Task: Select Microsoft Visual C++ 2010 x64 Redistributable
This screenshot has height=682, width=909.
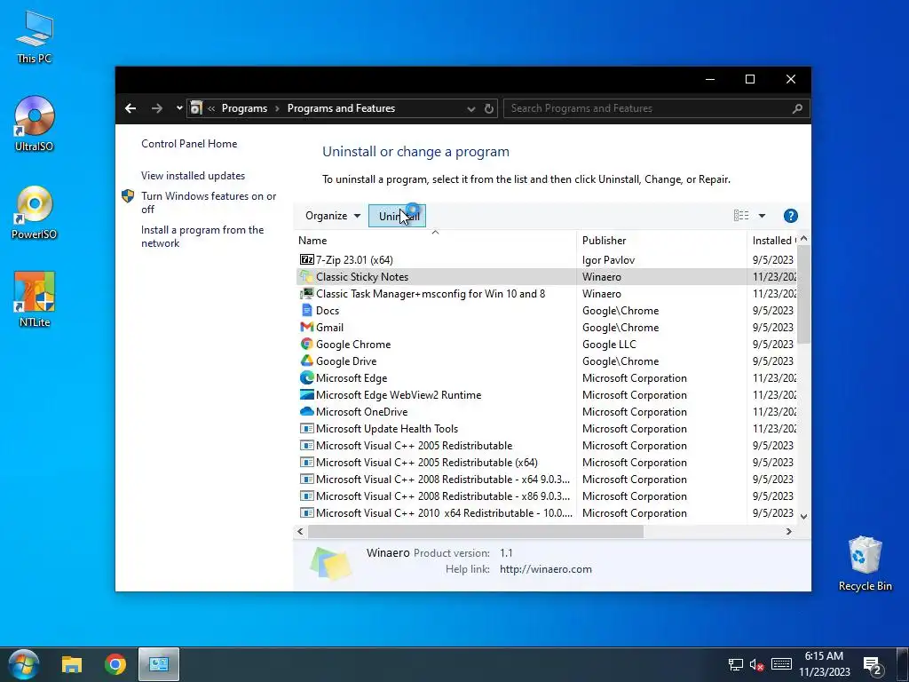Action: (x=546, y=512)
